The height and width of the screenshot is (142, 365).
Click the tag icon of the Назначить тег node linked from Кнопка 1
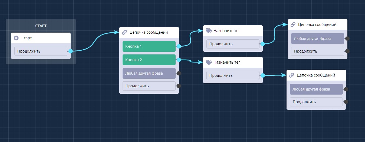208,31
